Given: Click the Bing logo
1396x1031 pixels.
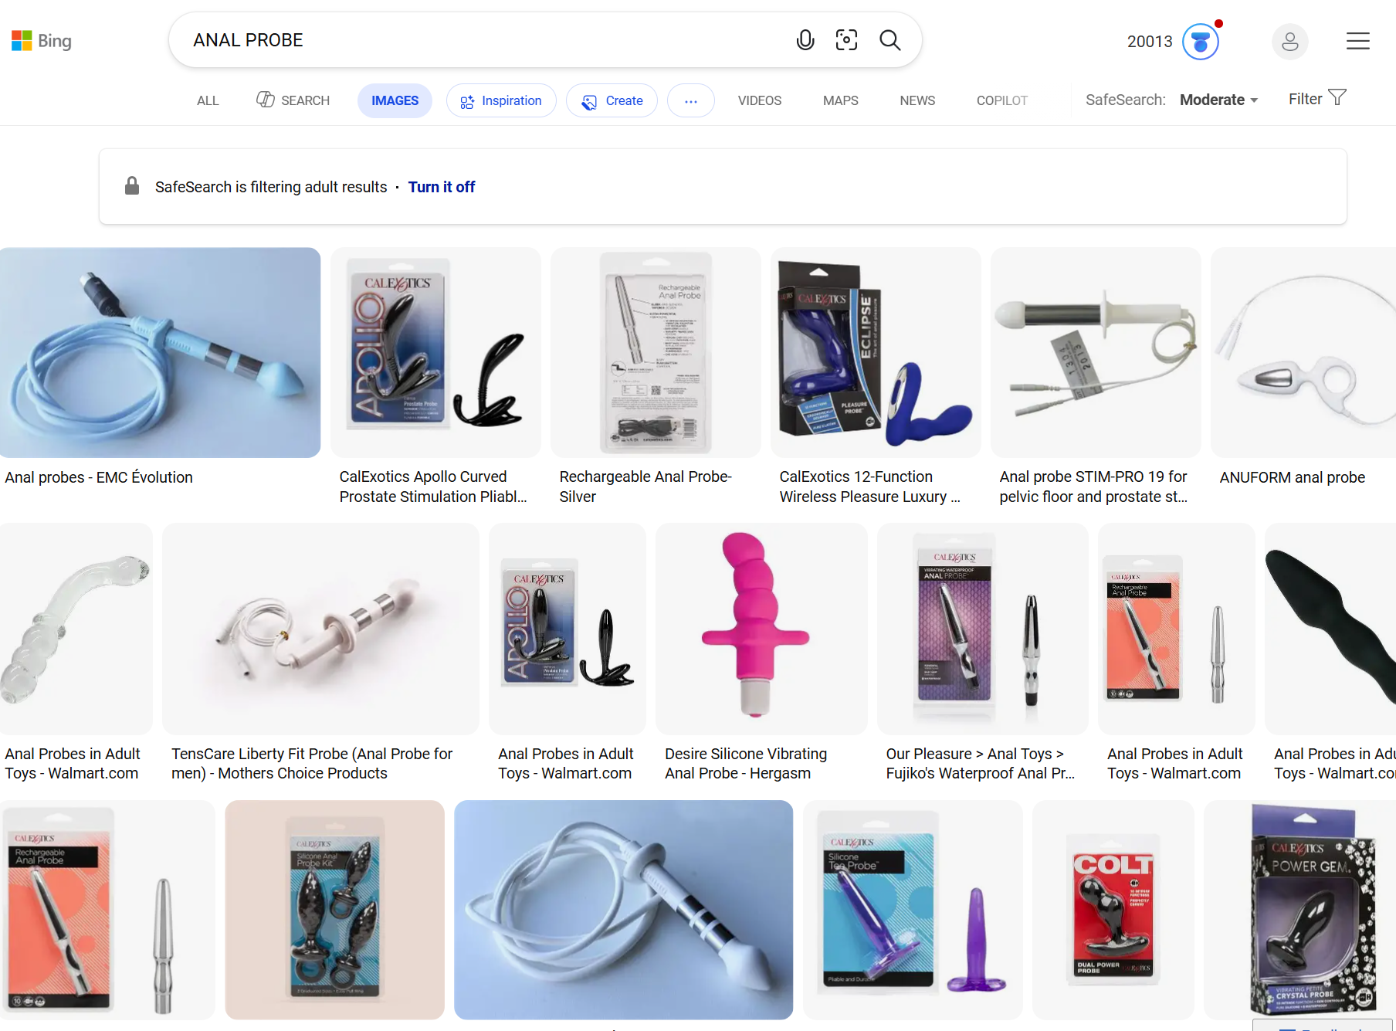Looking at the screenshot, I should (x=42, y=41).
